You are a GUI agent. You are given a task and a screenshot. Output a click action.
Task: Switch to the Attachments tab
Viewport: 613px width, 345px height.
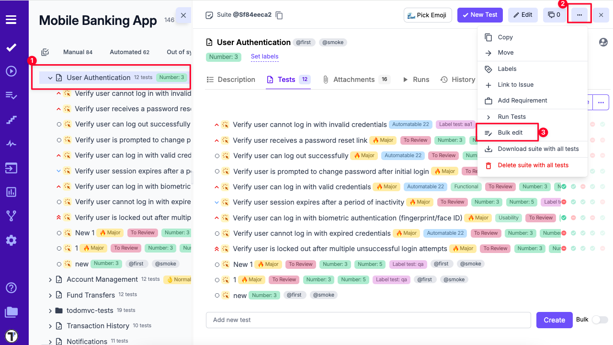pos(353,80)
